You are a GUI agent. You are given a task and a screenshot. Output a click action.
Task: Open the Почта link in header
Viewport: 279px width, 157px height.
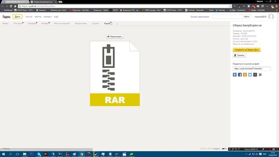[29, 17]
